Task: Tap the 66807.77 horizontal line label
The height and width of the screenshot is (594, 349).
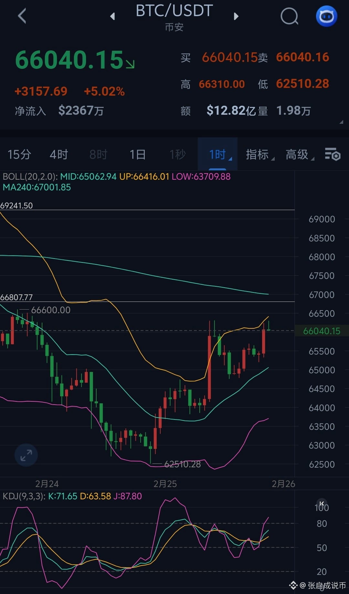Action: [16, 297]
